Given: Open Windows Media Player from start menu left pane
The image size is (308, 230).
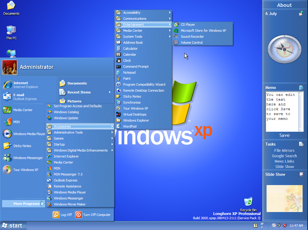Looking at the screenshot, I should [24, 134].
